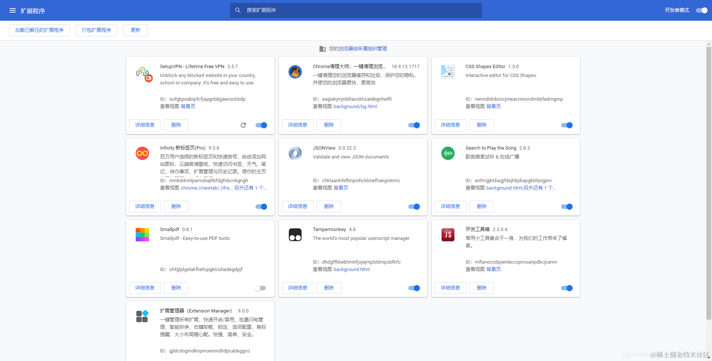Screen dimensions: 712x361
Task: Open background/bg.html link
Action: [355, 107]
